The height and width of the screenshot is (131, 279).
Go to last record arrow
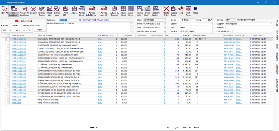[x=30, y=30]
